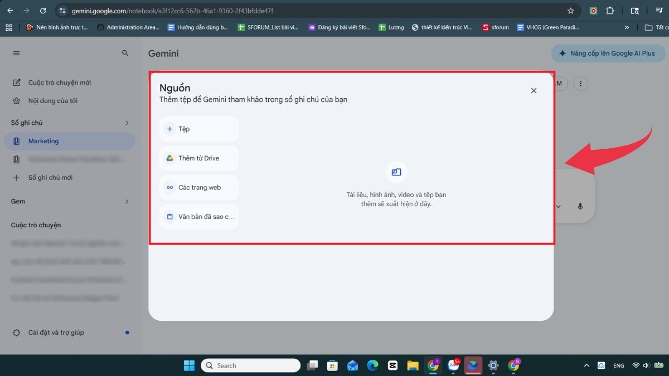This screenshot has height=376, width=669.
Task: Open Đăng ký bài viết Sfo... bookmark
Action: (339, 27)
